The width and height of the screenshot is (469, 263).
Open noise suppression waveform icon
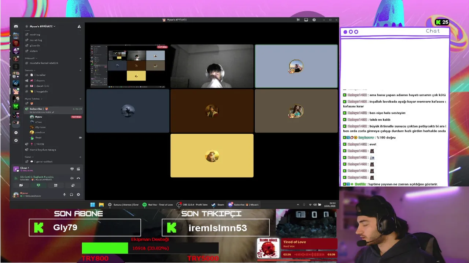72,178
